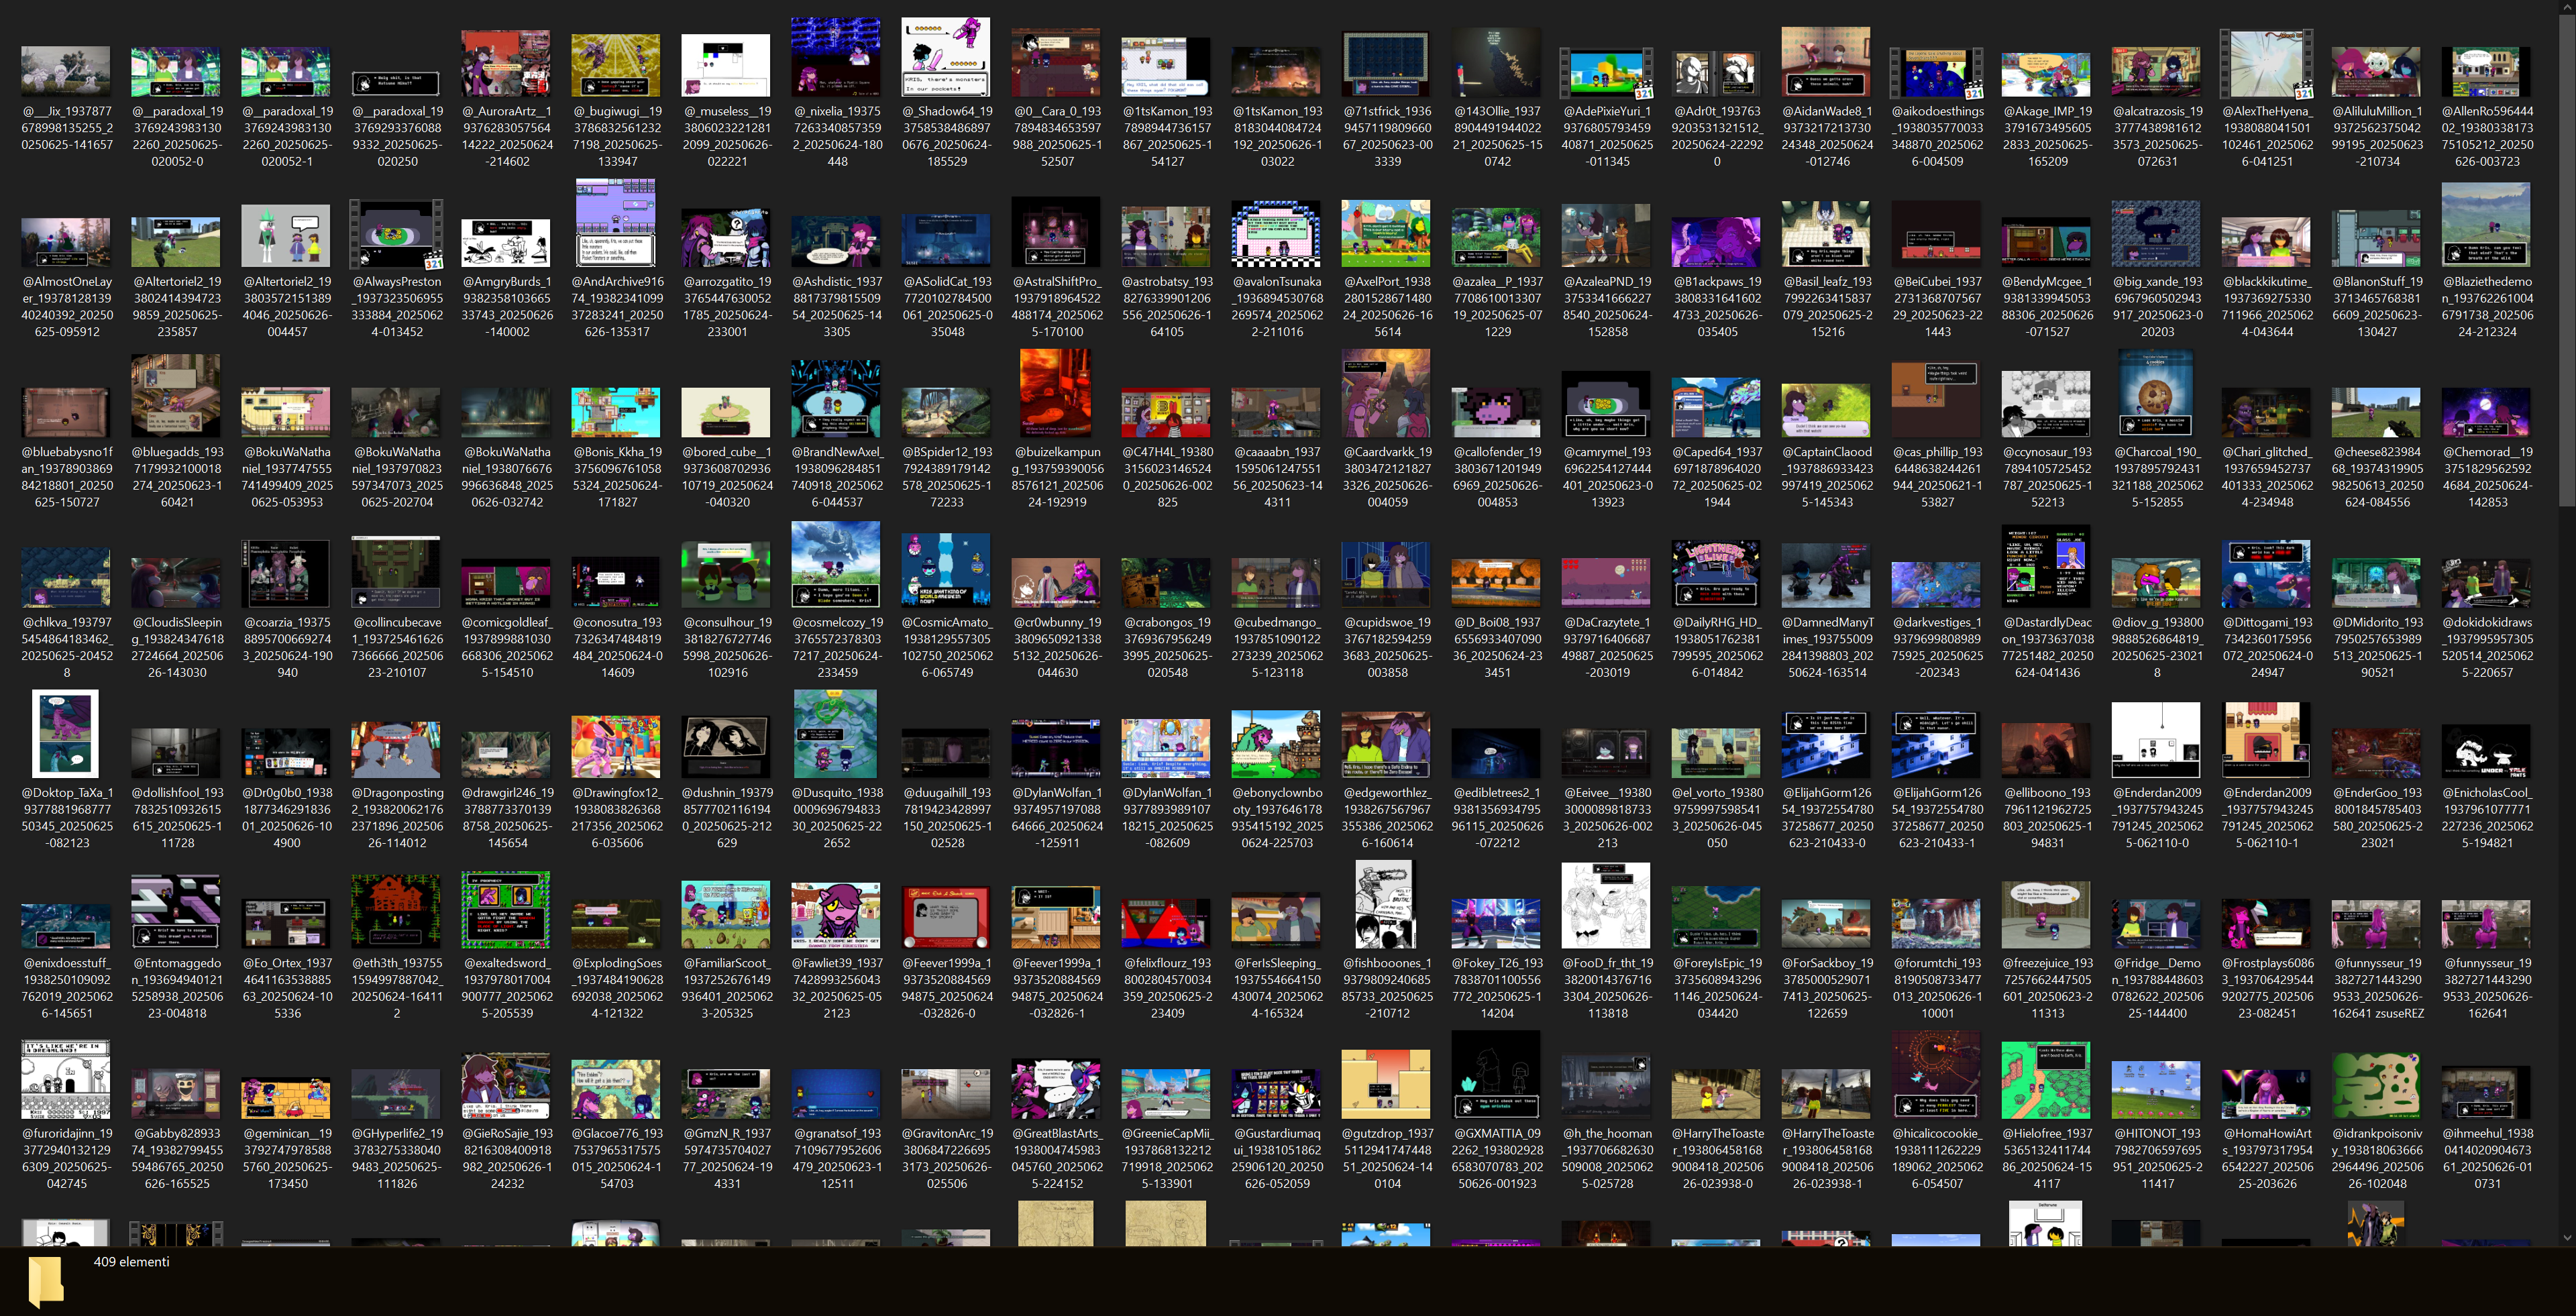This screenshot has height=1316, width=2576.
Task: Click file name starting with @AllenRo596444
Action: pos(2487,136)
